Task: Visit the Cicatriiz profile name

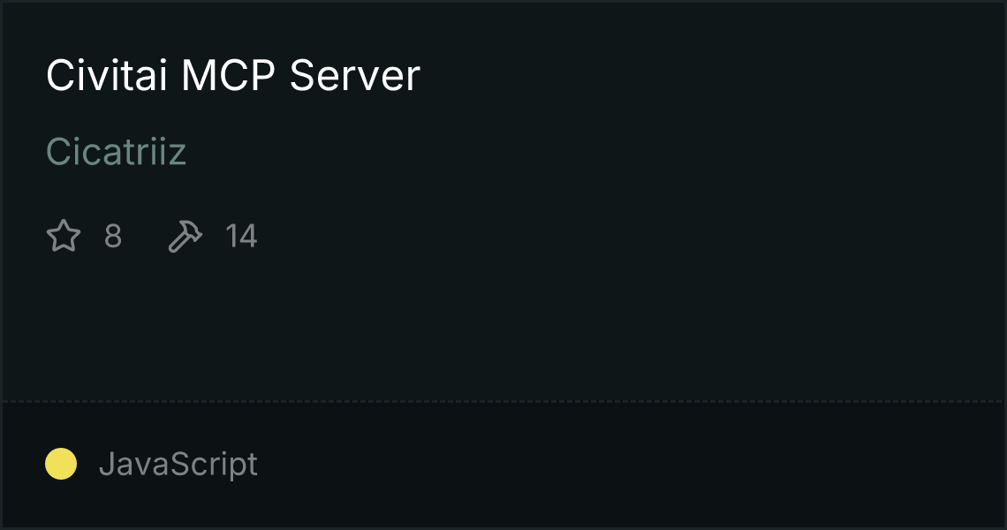Action: point(117,152)
